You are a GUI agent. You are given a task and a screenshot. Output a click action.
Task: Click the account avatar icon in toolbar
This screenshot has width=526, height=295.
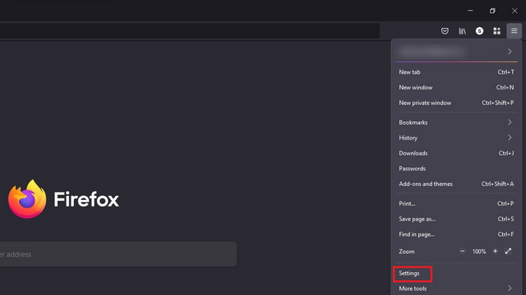[479, 31]
